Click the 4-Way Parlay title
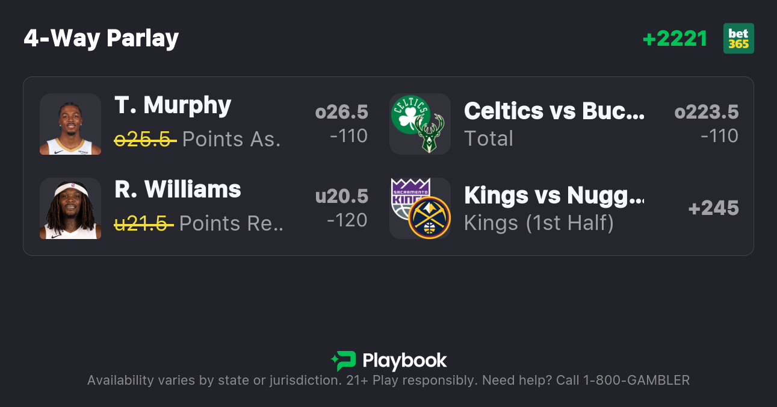 click(101, 39)
